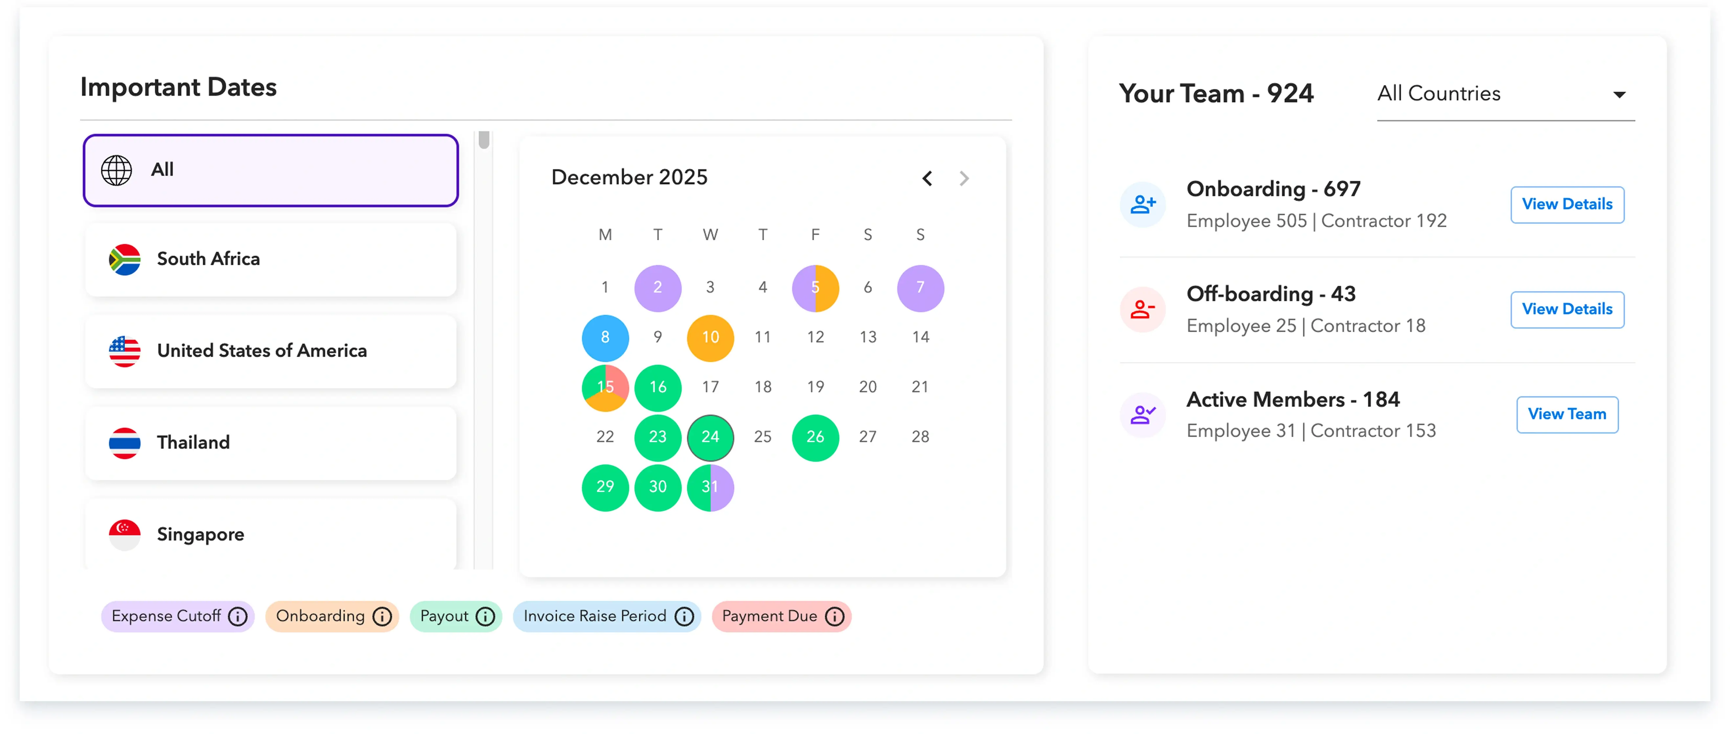Select December 26 on the calendar
Image resolution: width=1730 pixels, height=734 pixels.
(815, 438)
